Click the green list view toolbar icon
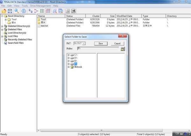This screenshot has height=136, width=191. pyautogui.click(x=42, y=11)
